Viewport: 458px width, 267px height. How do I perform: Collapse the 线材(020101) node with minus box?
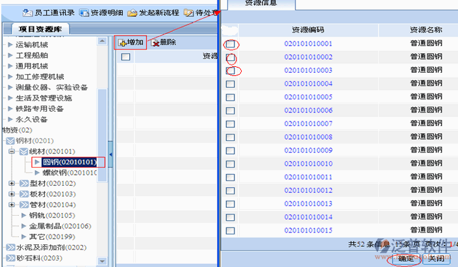(x=12, y=151)
